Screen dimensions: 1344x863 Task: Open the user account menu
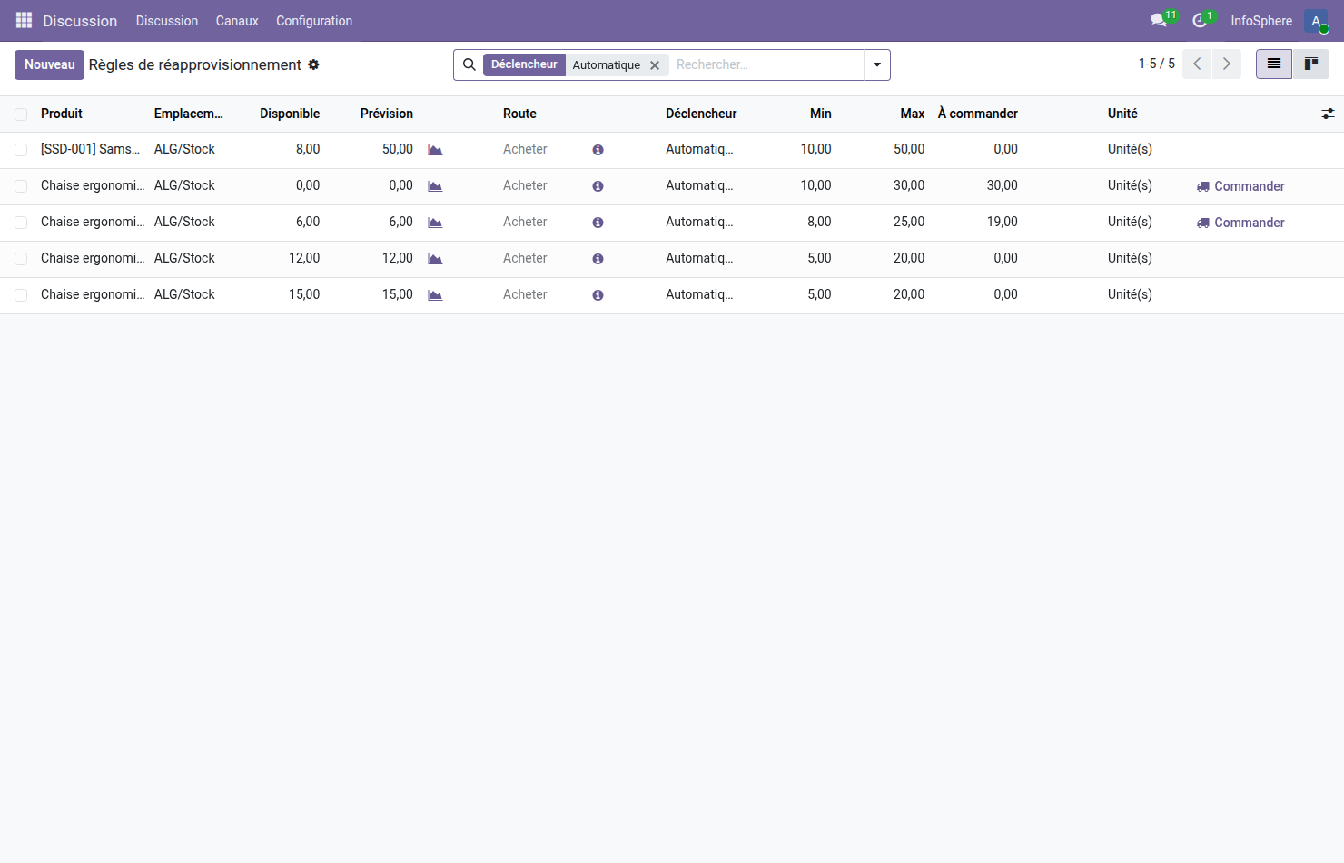click(x=1316, y=20)
